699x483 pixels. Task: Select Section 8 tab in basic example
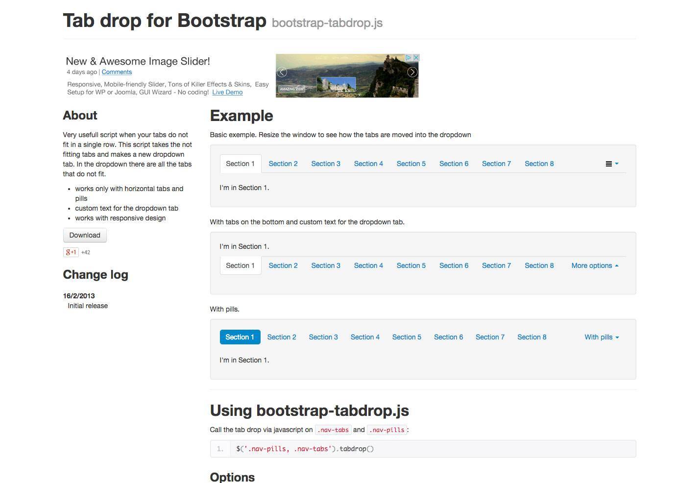coord(539,164)
